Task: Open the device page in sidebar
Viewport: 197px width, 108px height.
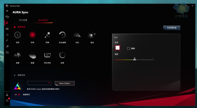Action: click(x=7, y=17)
